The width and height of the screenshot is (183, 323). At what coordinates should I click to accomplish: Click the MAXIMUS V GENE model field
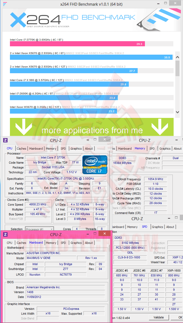coord(51,258)
